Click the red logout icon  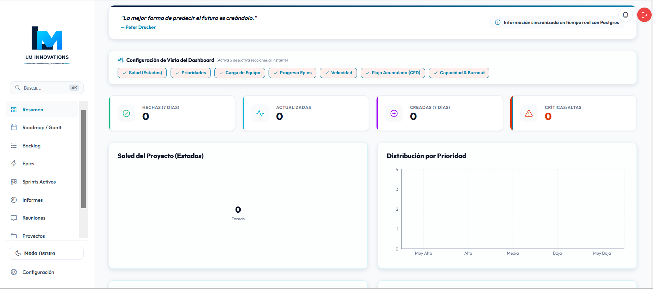(x=644, y=15)
